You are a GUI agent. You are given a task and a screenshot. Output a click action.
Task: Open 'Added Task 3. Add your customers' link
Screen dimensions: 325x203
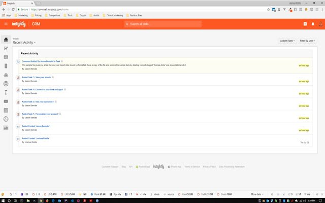(38, 101)
